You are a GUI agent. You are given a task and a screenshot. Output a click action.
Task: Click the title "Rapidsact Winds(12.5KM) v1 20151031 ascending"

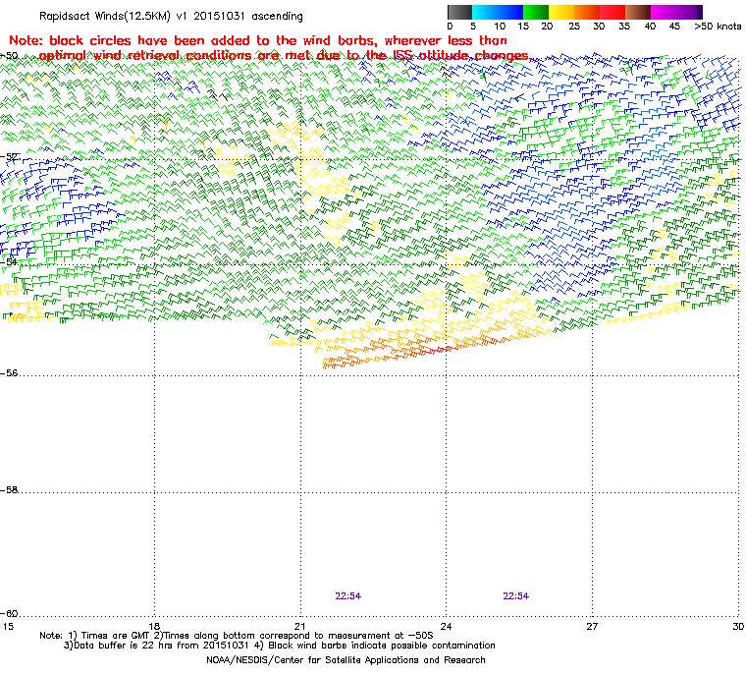click(171, 16)
